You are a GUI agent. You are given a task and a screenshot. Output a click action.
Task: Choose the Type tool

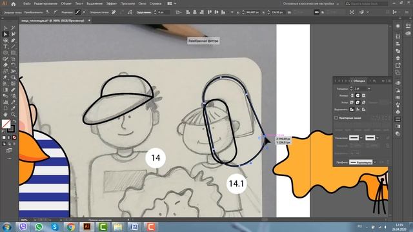tap(5, 46)
